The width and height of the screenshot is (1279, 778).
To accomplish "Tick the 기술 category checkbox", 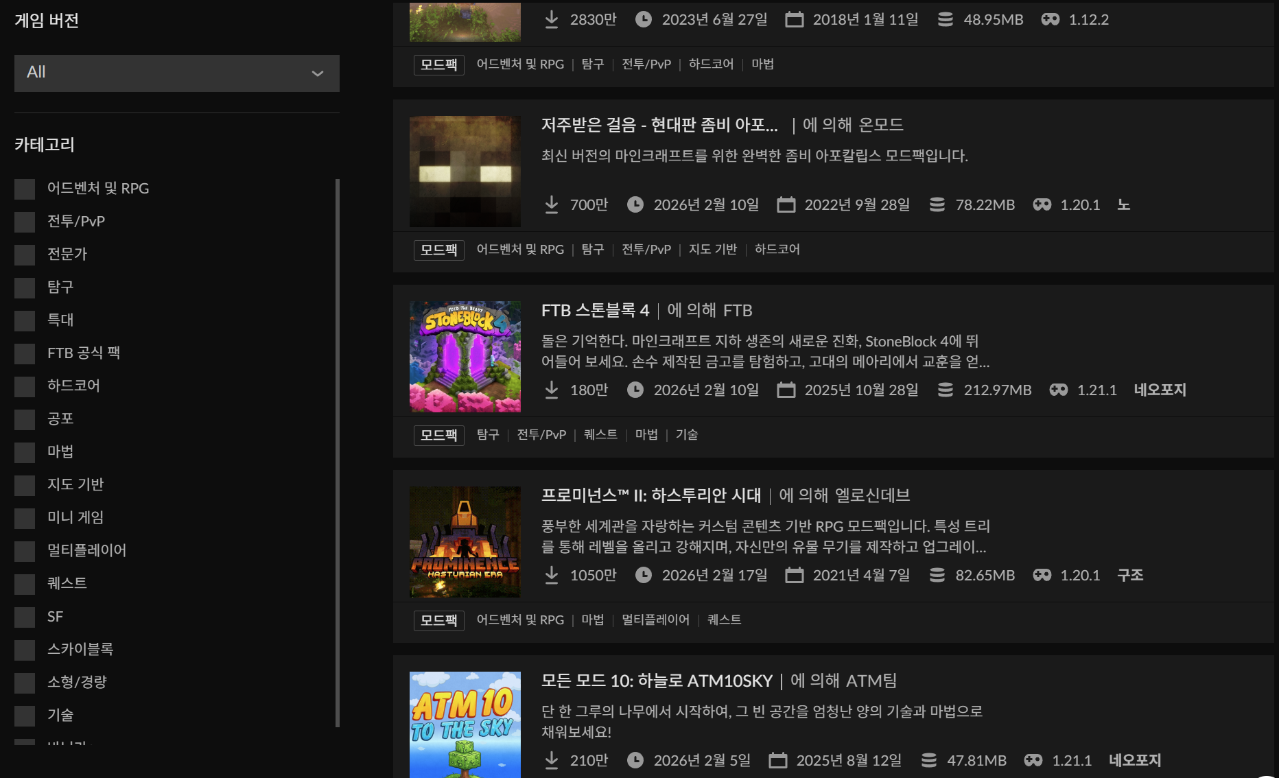I will point(25,716).
